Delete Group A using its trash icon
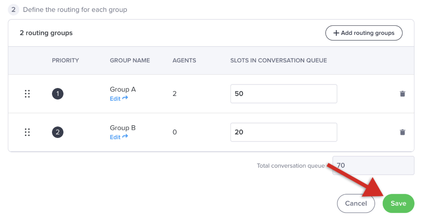 (402, 94)
